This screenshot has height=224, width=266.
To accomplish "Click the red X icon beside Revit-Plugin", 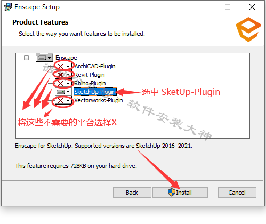I will pyautogui.click(x=60, y=75).
